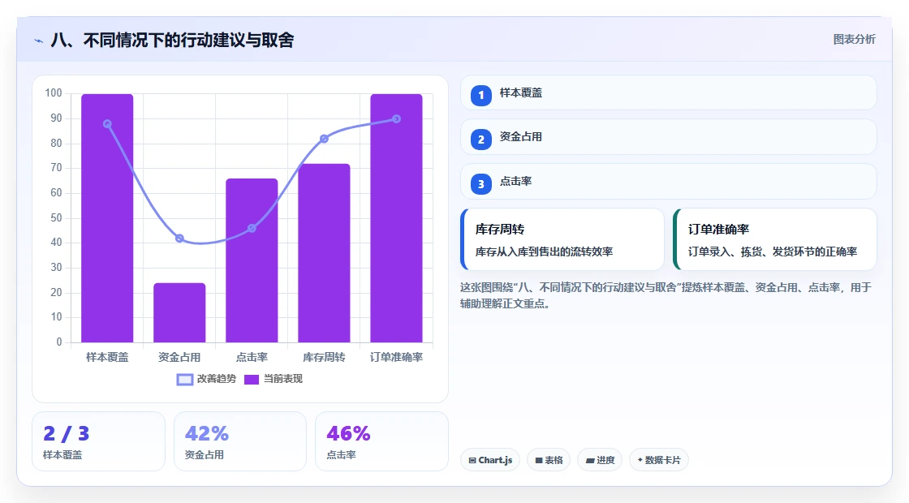This screenshot has width=909, height=503.
Task: Click the 库存周转 bar in the chart
Action: tap(324, 252)
